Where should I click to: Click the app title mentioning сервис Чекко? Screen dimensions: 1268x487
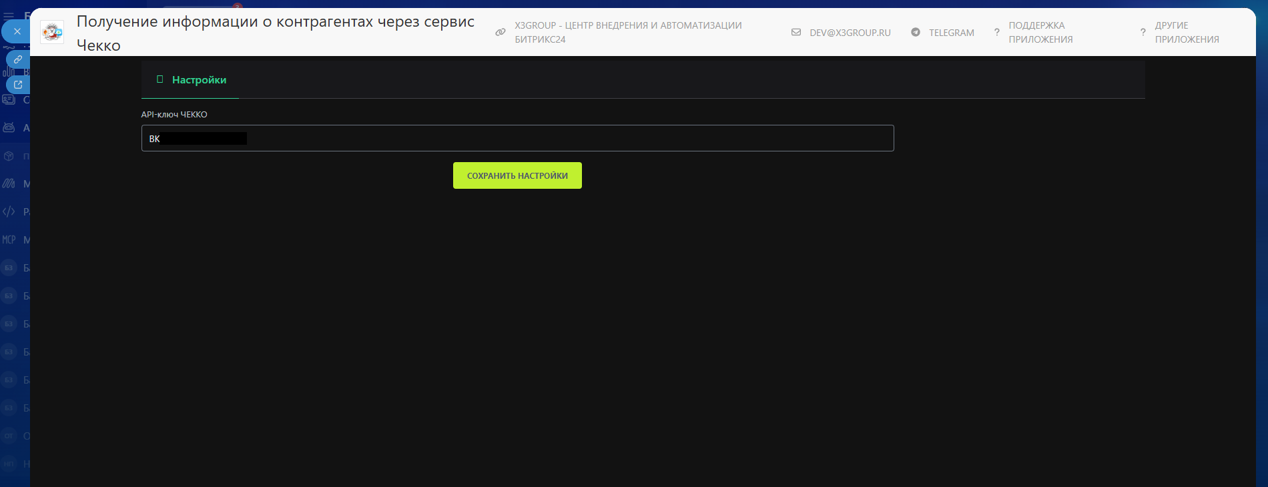coord(276,33)
